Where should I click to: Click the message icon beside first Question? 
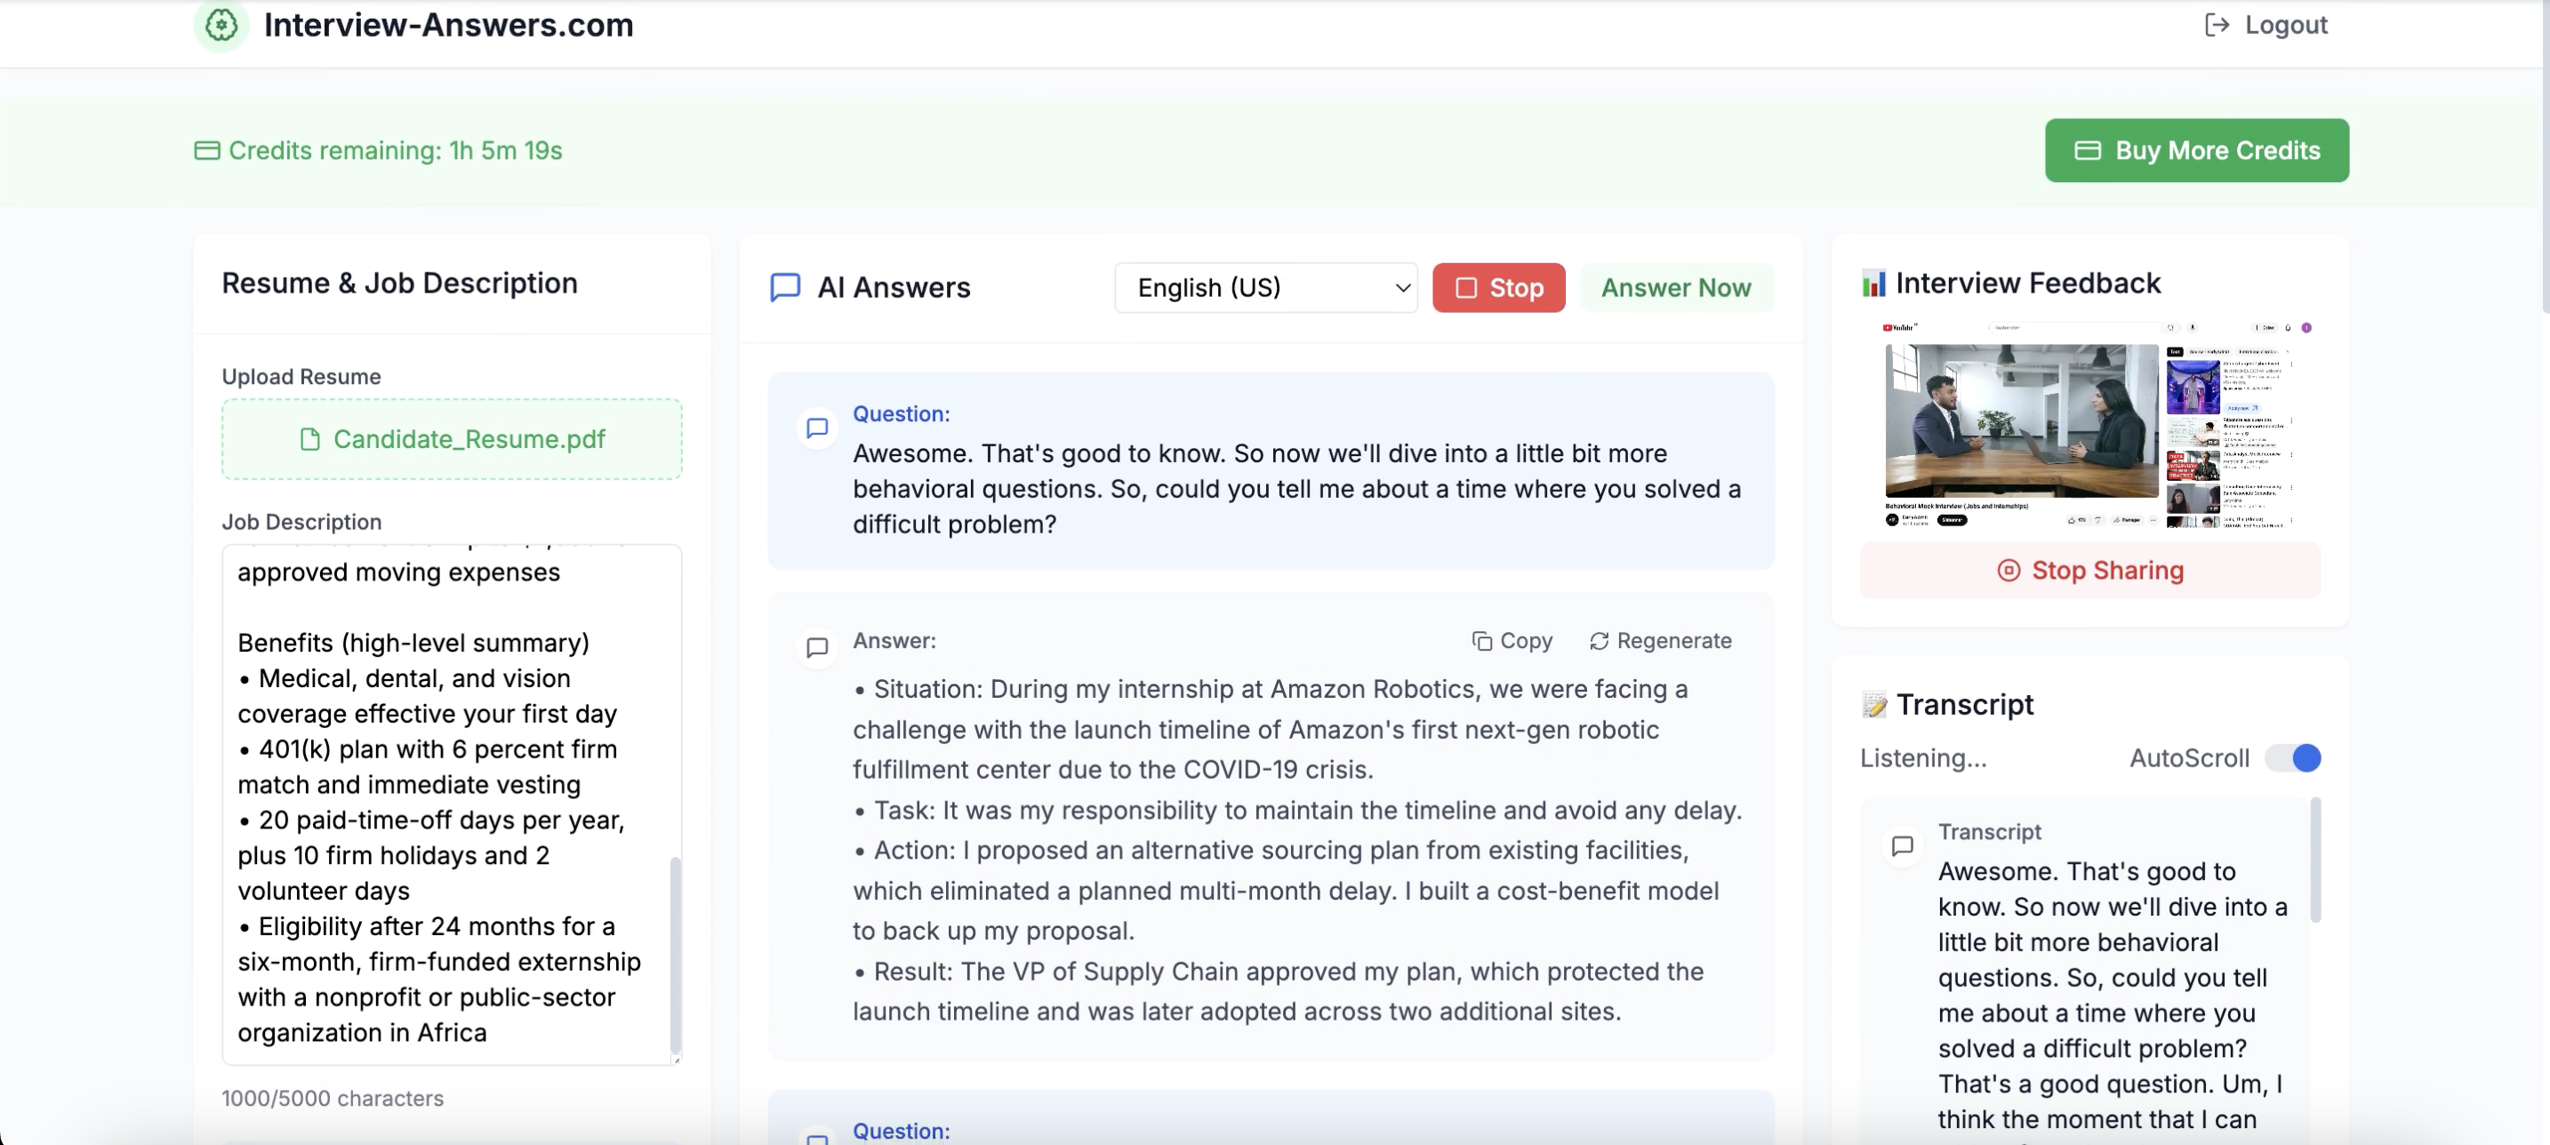(818, 428)
